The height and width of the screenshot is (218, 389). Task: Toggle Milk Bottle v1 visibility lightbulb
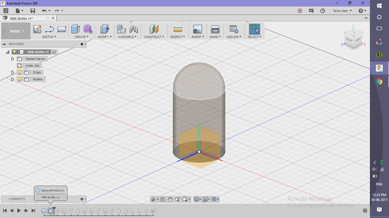pyautogui.click(x=14, y=52)
